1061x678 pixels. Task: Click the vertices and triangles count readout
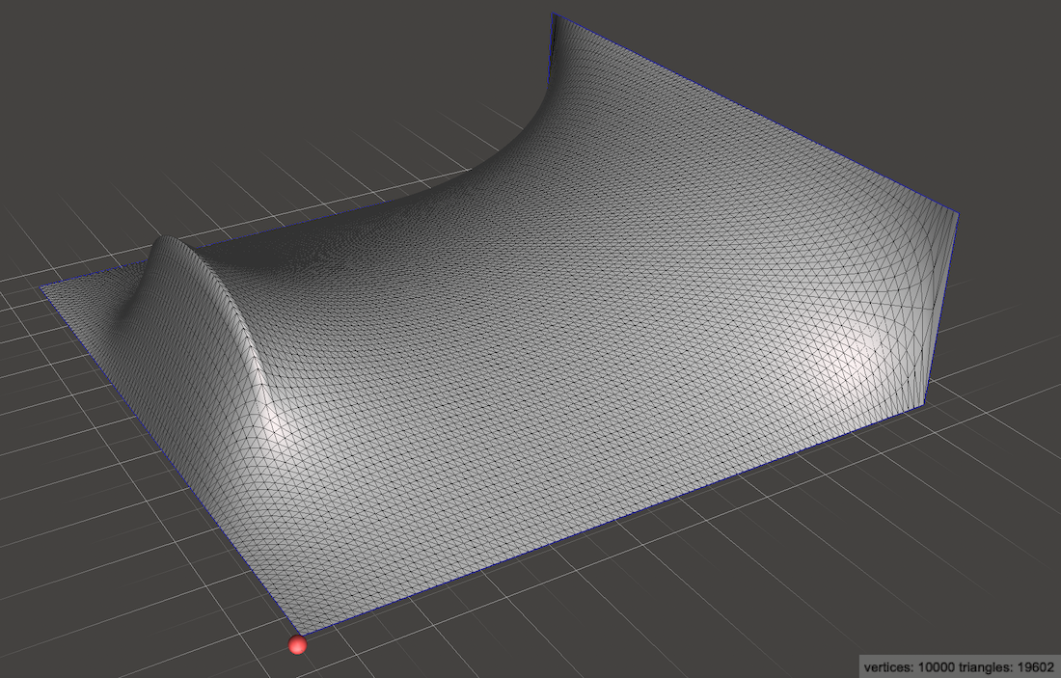959,666
